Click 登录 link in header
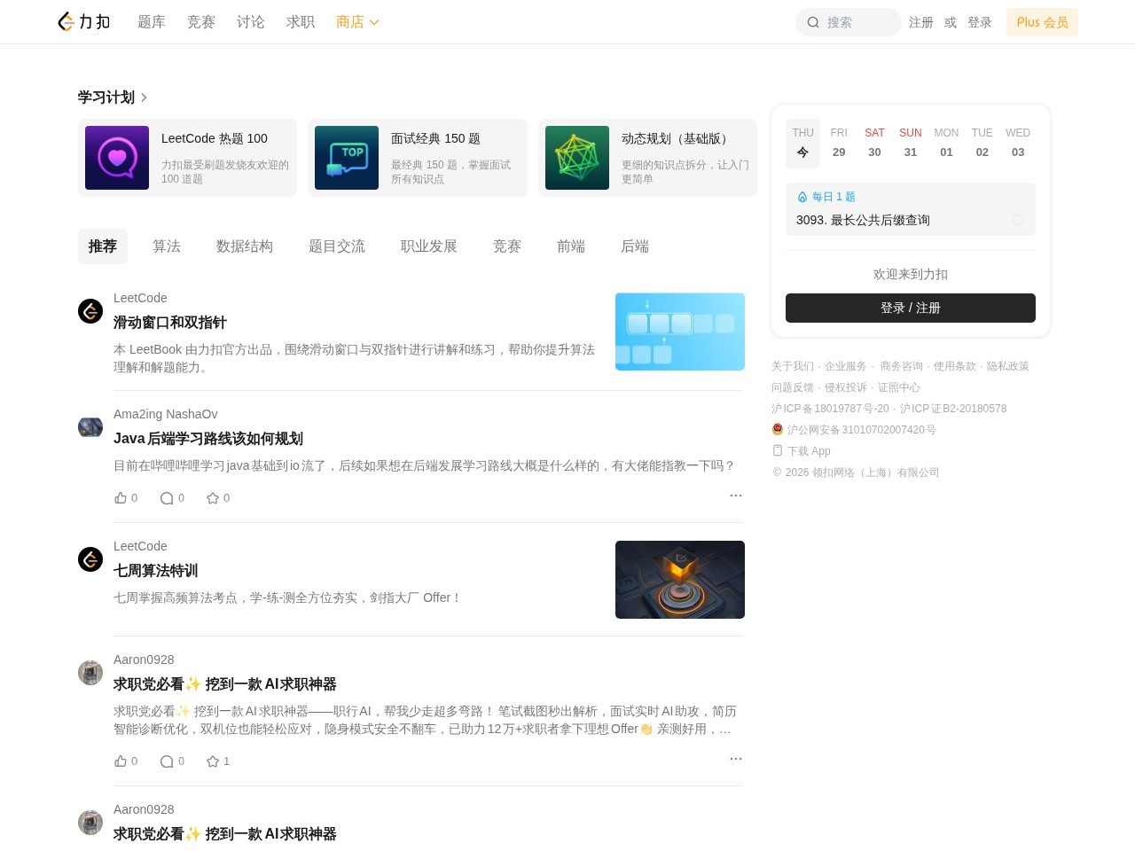1135x851 pixels. click(980, 22)
